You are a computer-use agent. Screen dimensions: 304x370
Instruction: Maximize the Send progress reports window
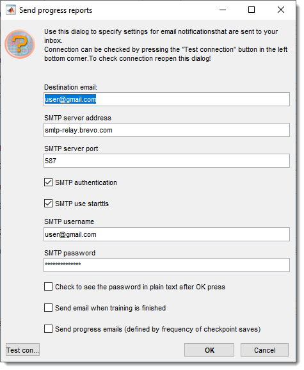tap(252, 10)
